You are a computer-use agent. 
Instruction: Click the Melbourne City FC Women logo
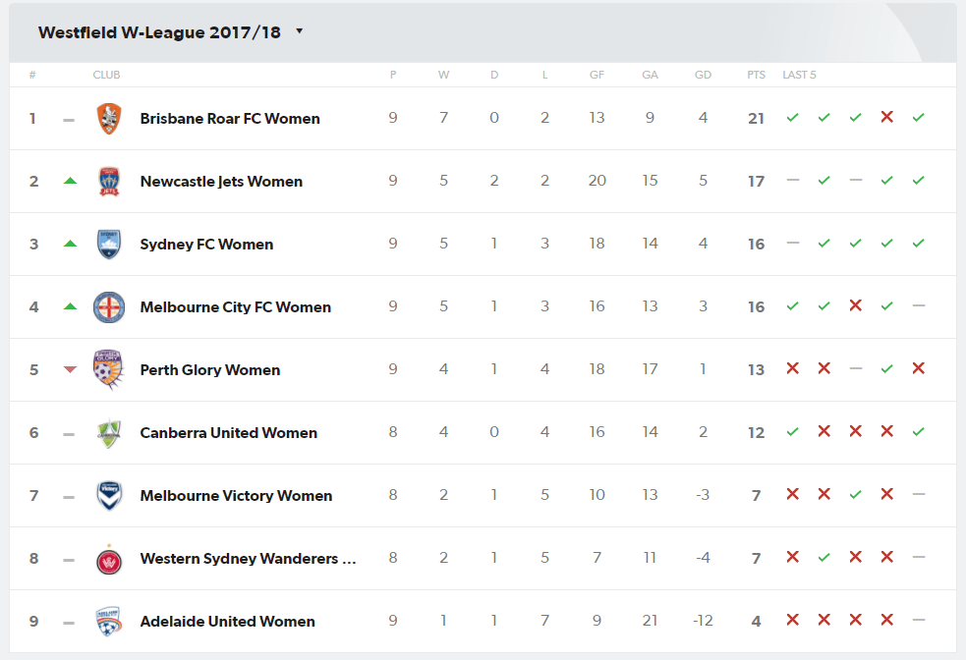[109, 307]
